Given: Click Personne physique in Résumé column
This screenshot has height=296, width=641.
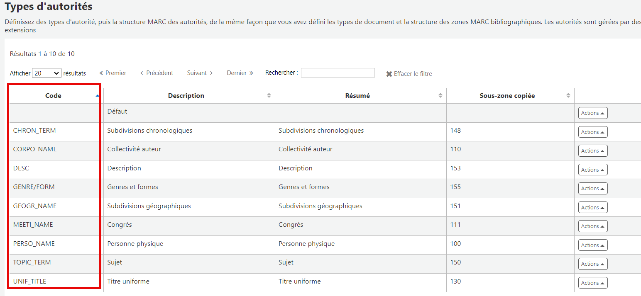Looking at the screenshot, I should (307, 244).
